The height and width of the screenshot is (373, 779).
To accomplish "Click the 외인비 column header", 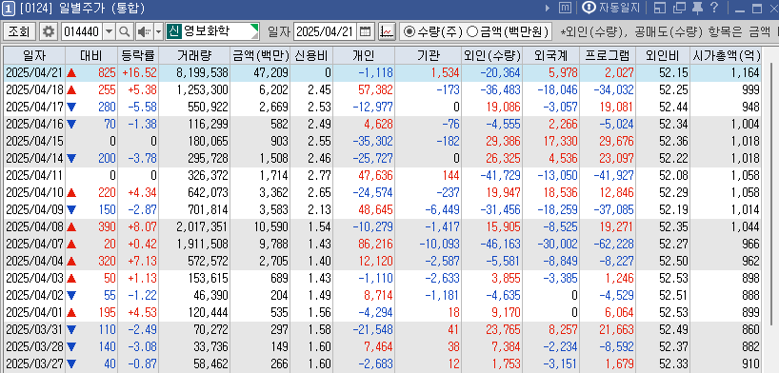I will click(663, 55).
